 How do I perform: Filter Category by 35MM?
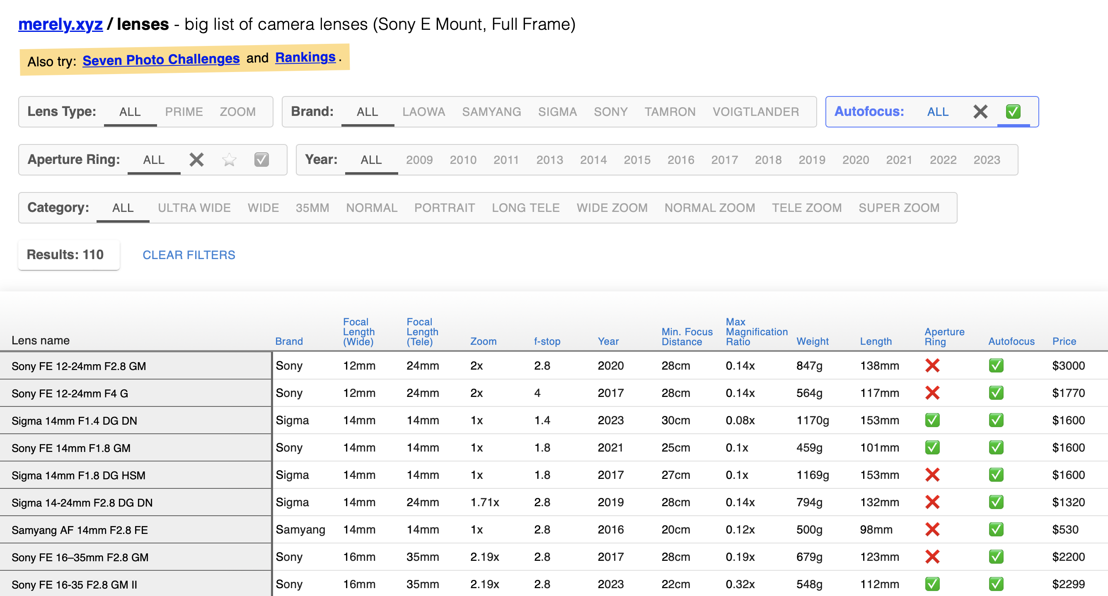(312, 208)
